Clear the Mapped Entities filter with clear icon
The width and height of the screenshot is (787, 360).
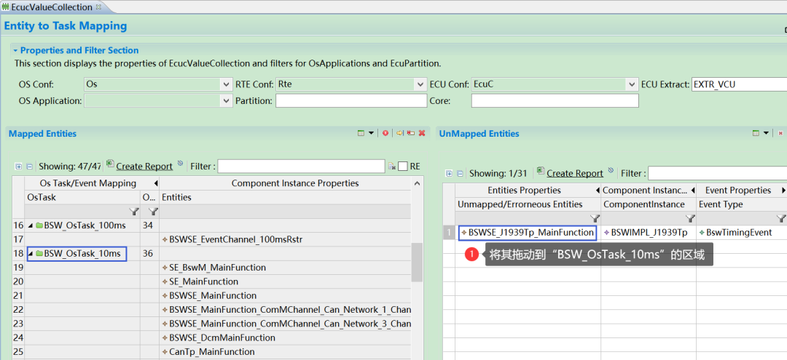(x=391, y=167)
